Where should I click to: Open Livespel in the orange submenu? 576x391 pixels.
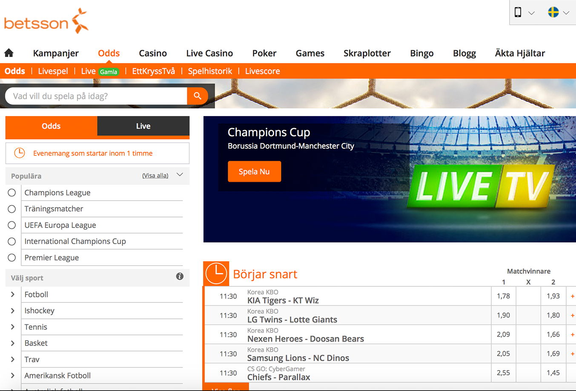(53, 71)
